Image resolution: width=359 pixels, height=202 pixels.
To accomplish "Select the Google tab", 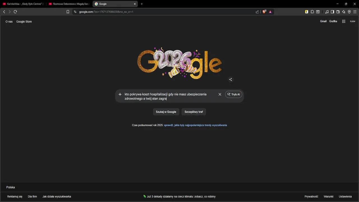I will (115, 4).
